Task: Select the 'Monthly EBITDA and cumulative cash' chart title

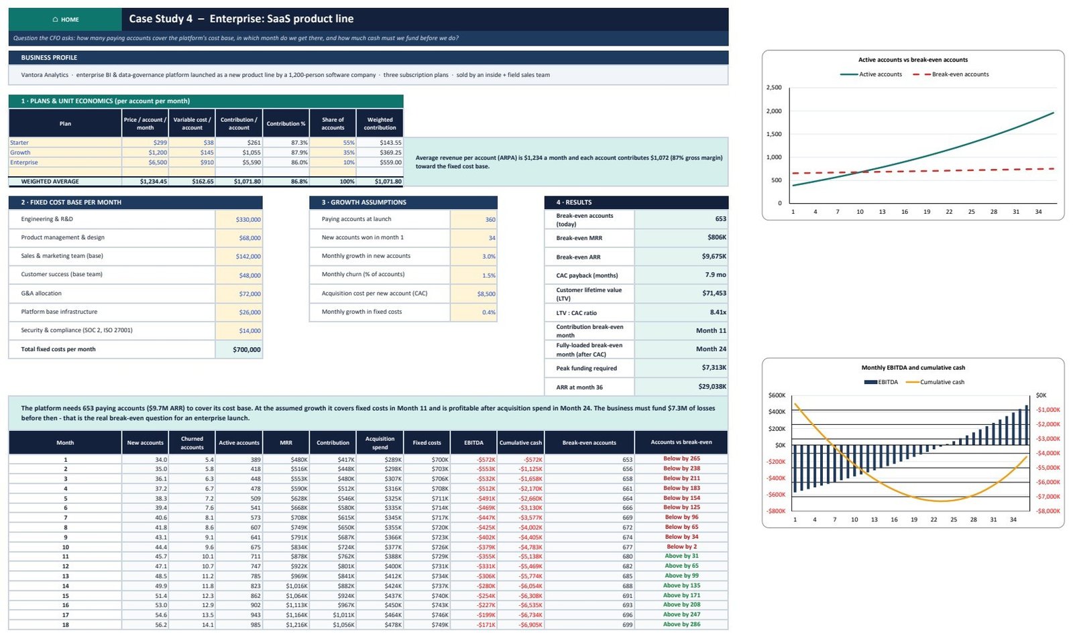Action: pos(913,368)
